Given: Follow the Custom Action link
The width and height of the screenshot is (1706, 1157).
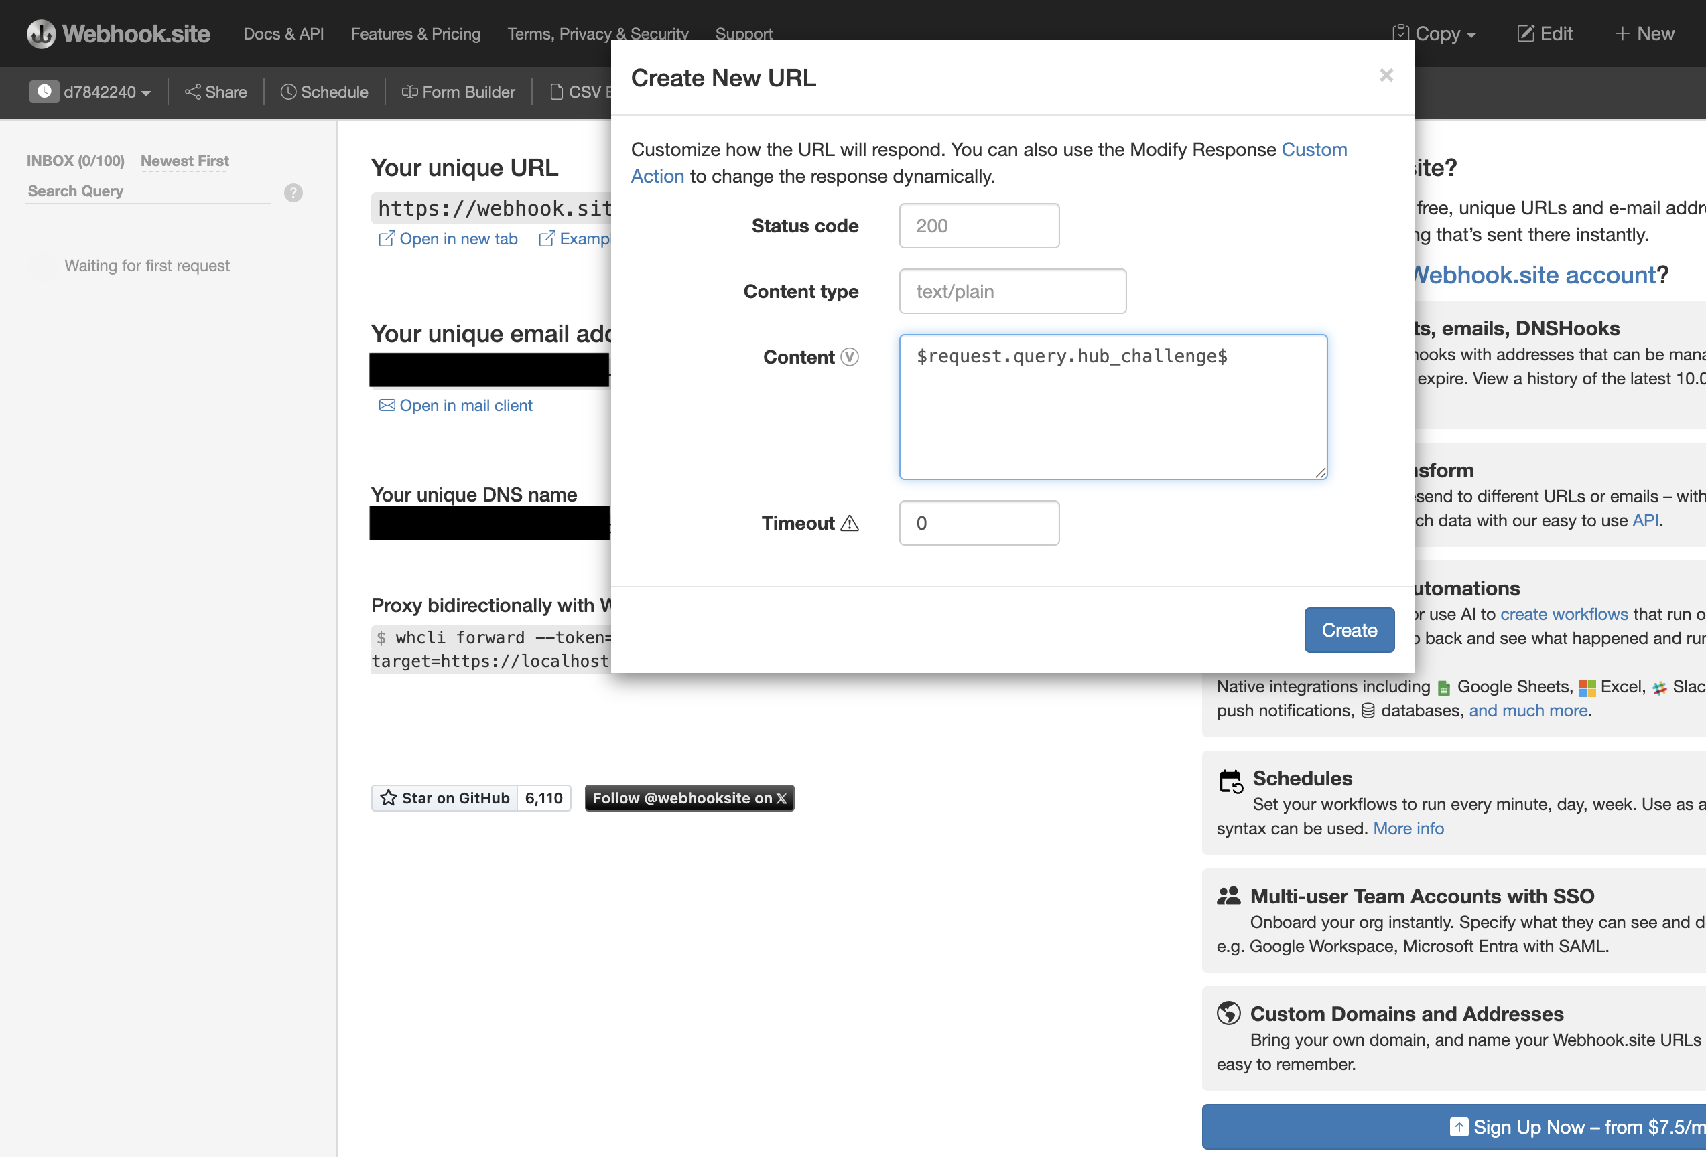Looking at the screenshot, I should pos(1314,150).
